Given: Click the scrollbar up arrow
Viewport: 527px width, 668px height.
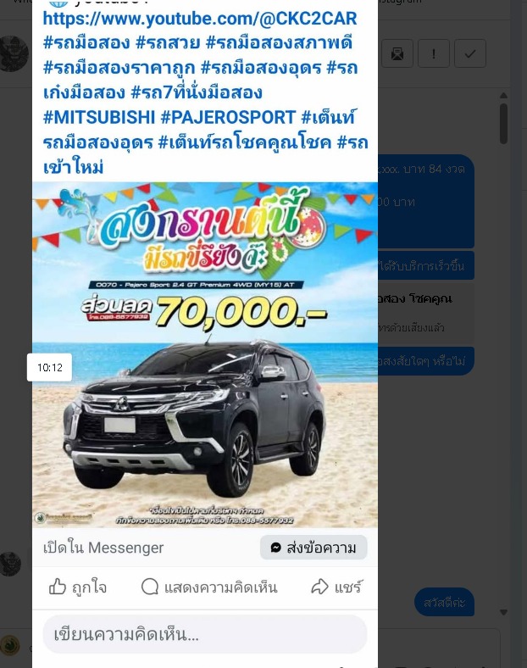Looking at the screenshot, I should 503,95.
